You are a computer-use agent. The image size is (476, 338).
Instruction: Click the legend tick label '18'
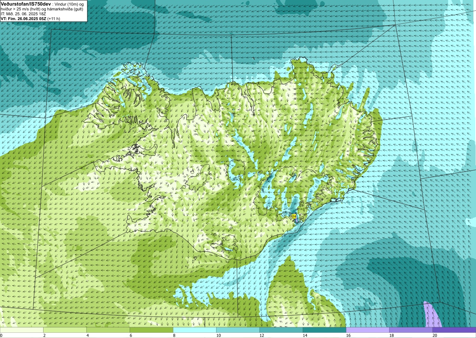point(392,335)
